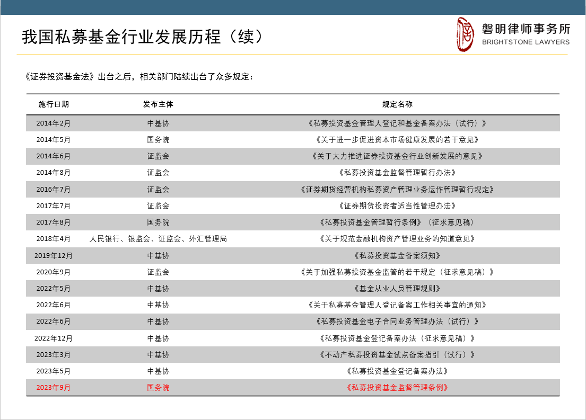Select 《证券期货经营机构私募资产管理业务运作管理暂行规定》
The width and height of the screenshot is (586, 420).
pyautogui.click(x=397, y=189)
